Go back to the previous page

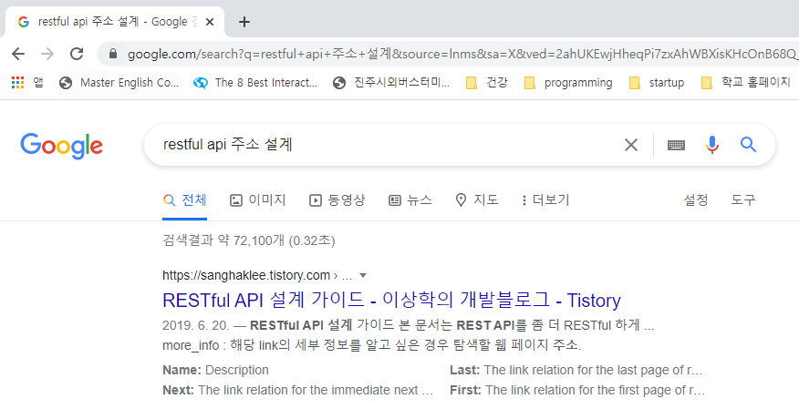18,54
